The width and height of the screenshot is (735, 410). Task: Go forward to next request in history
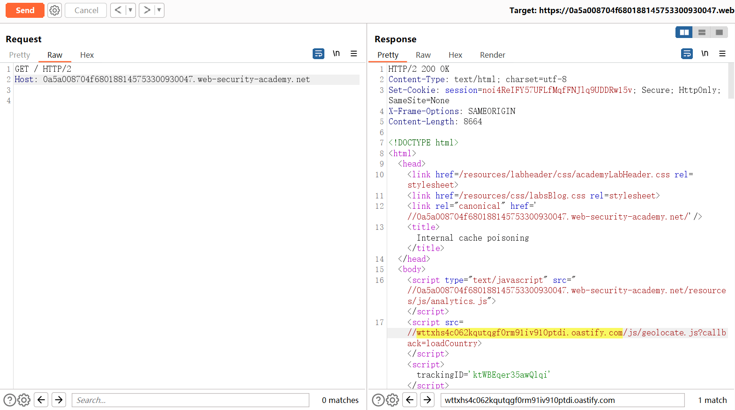(x=147, y=10)
